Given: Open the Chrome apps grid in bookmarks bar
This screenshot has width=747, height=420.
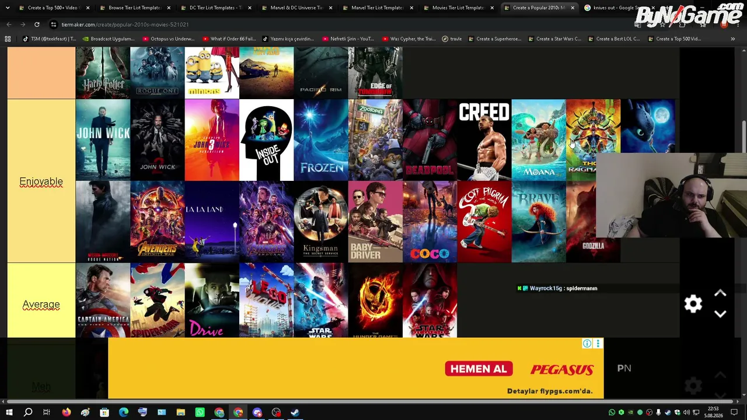Looking at the screenshot, I should pos(8,39).
